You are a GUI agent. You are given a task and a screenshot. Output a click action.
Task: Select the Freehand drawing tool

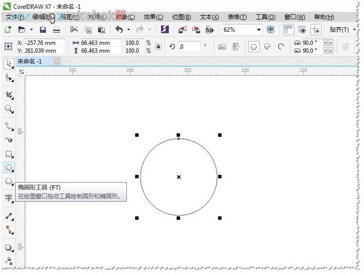pos(9,126)
